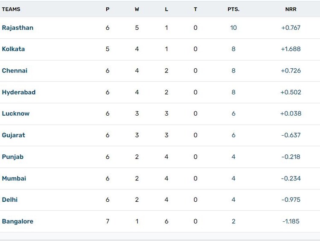Click Rajasthan's 10 points value
The image size is (320, 241).
233,28
